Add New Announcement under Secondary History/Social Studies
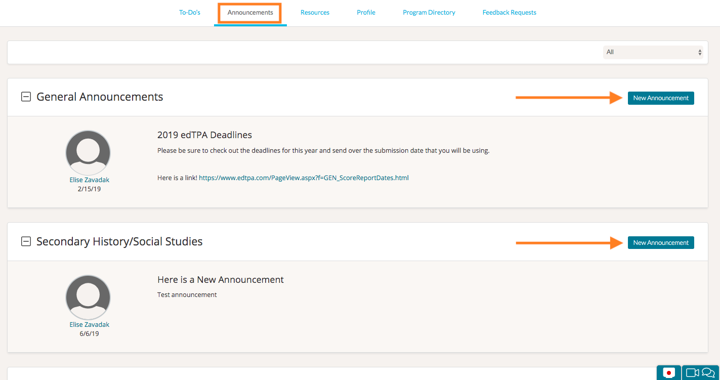The image size is (720, 380). click(661, 243)
